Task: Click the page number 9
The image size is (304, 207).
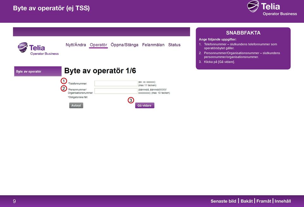Action: 14,201
